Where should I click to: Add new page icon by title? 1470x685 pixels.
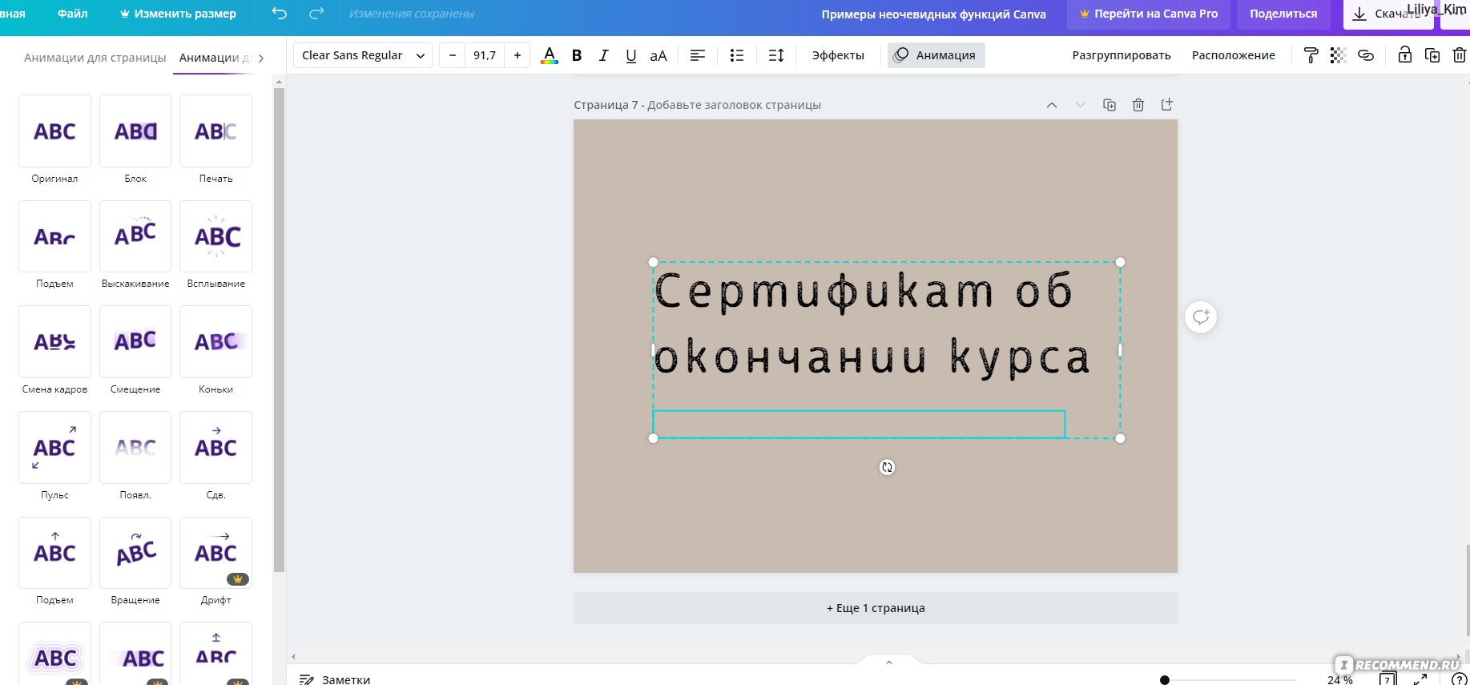(x=1167, y=105)
